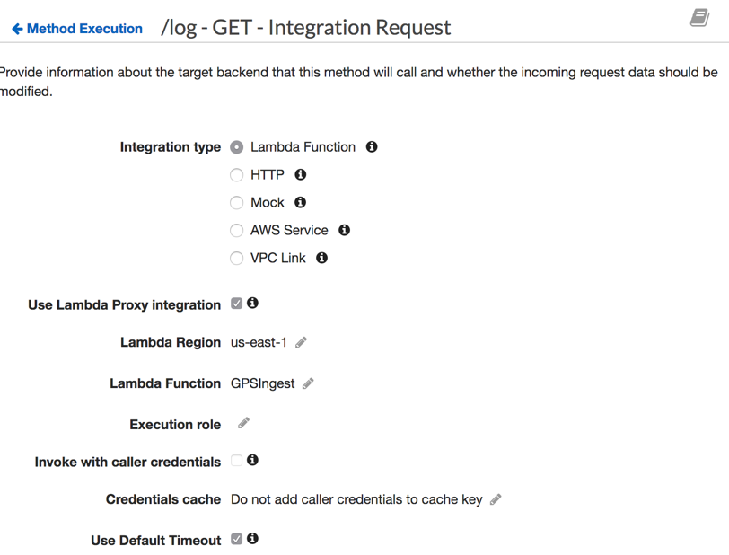This screenshot has width=729, height=555.
Task: Open VPC Link info icon
Action: (x=321, y=258)
